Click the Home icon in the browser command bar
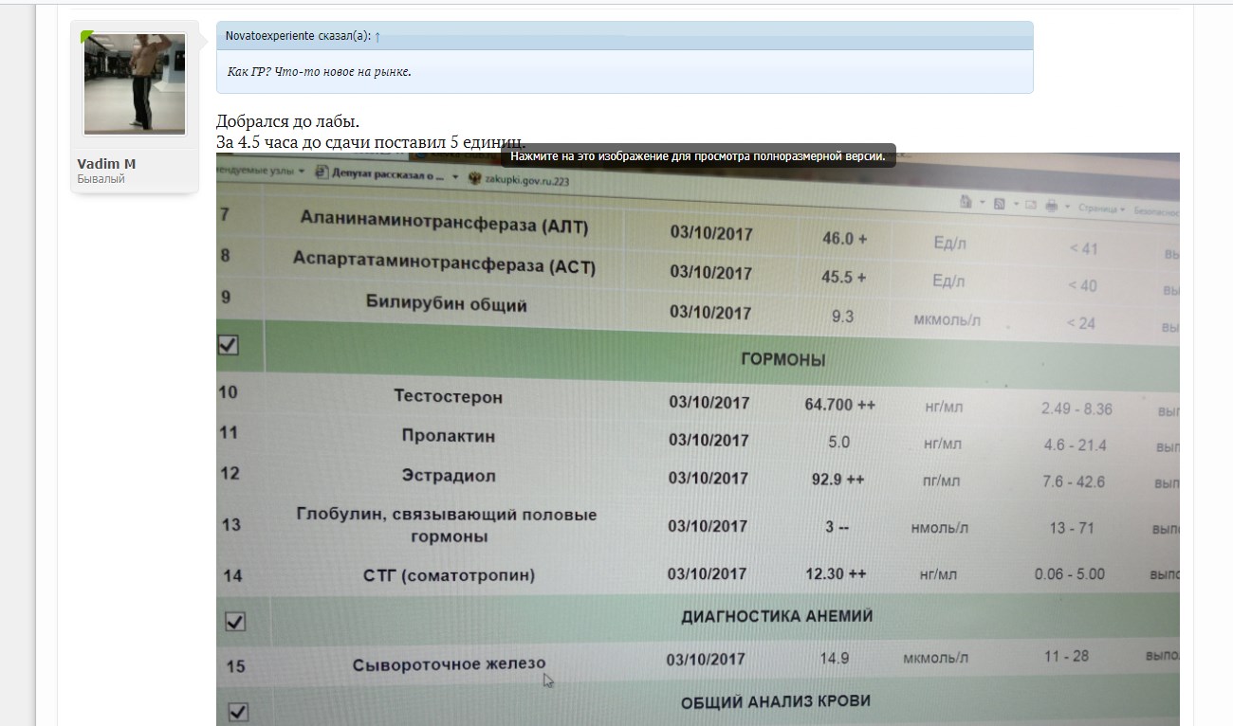Viewport: 1233px width, 726px height. [966, 204]
